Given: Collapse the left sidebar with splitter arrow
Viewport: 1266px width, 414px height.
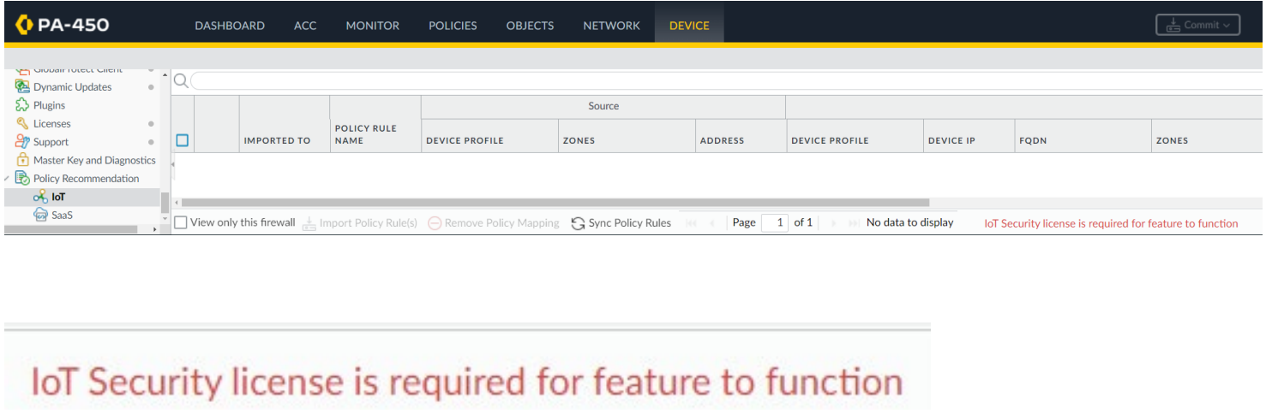Looking at the screenshot, I should point(172,163).
